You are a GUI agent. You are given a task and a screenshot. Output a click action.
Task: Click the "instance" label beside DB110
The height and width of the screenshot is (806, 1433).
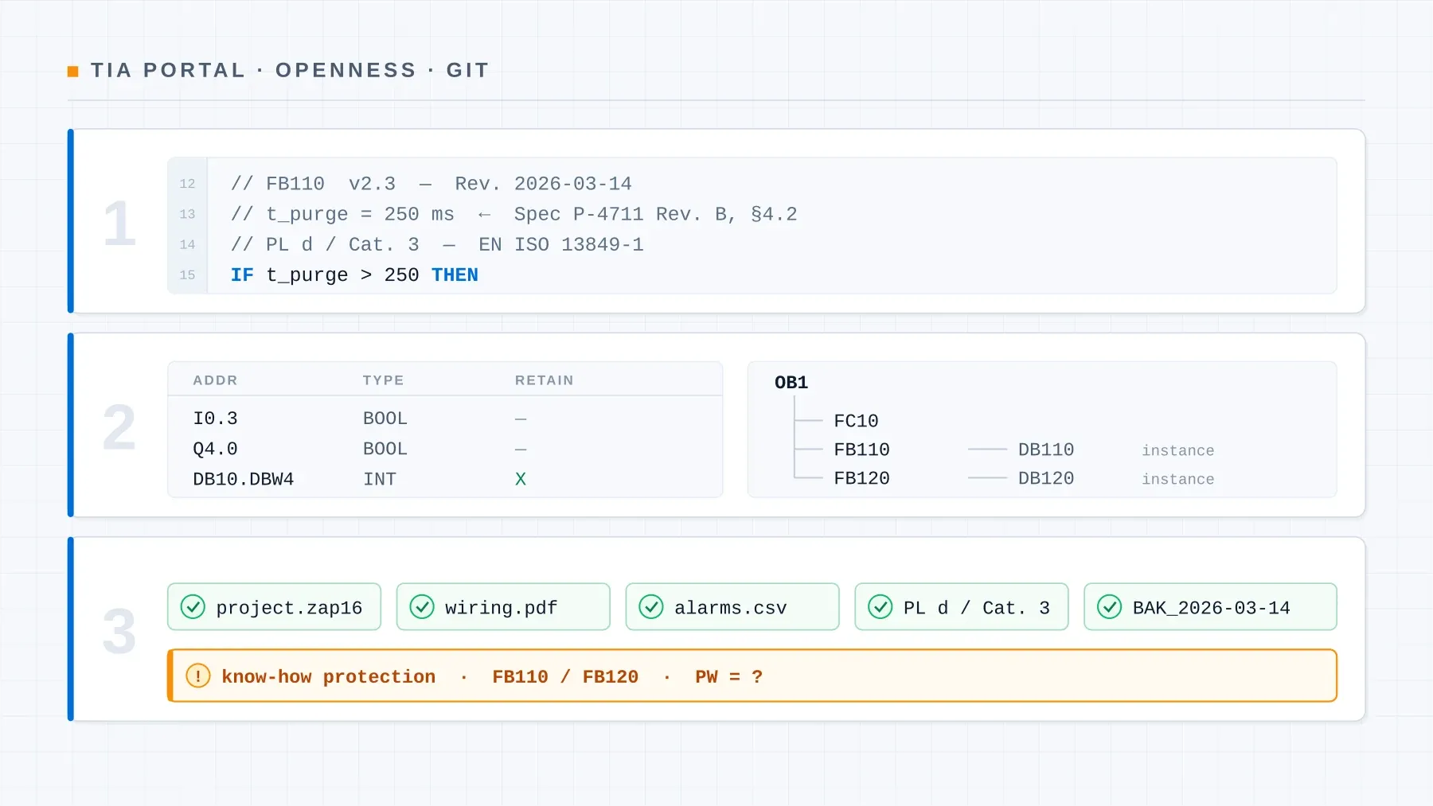1178,450
